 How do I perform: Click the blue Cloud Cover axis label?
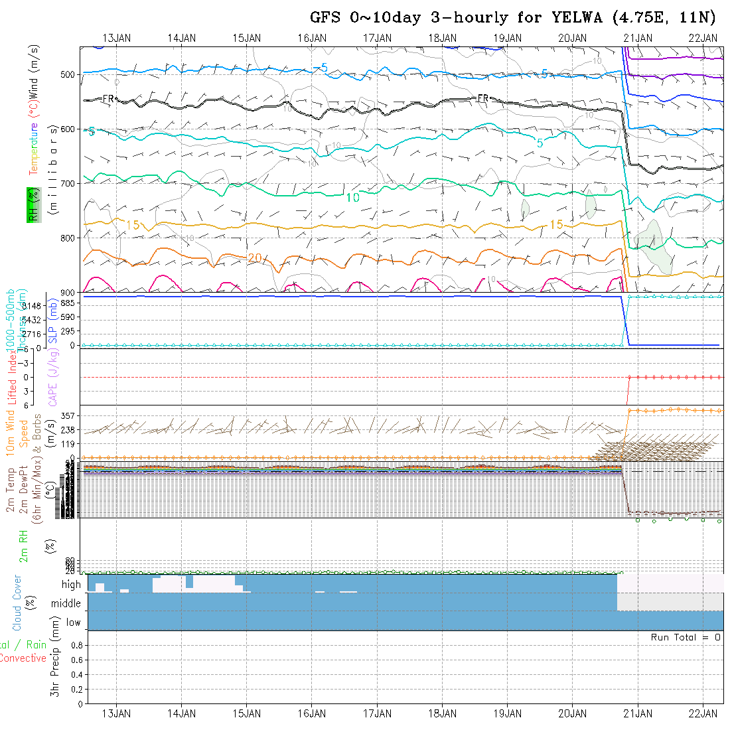[x=16, y=603]
